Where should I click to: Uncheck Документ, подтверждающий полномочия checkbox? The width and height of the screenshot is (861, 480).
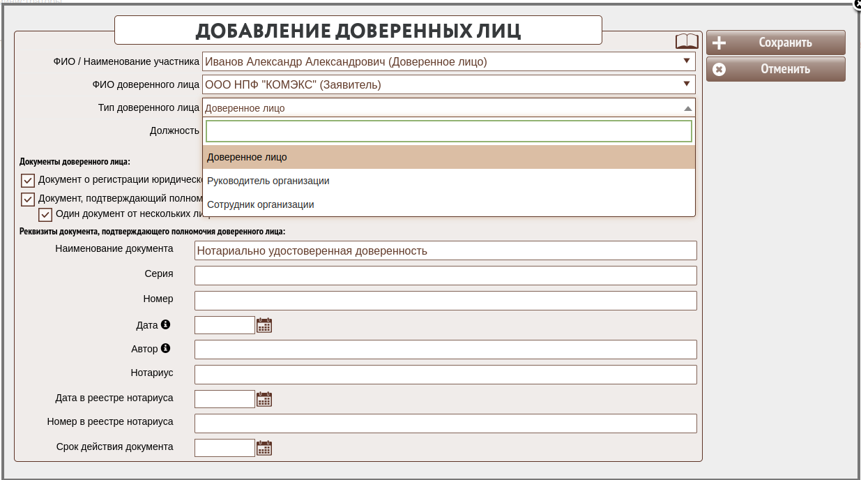[x=28, y=199]
